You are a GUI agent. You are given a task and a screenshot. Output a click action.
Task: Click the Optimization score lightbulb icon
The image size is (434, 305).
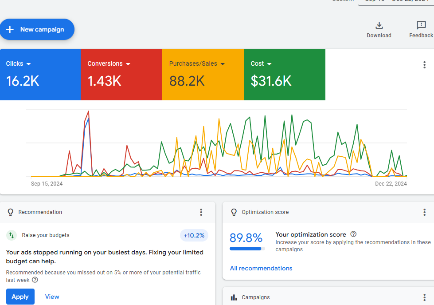coord(234,212)
